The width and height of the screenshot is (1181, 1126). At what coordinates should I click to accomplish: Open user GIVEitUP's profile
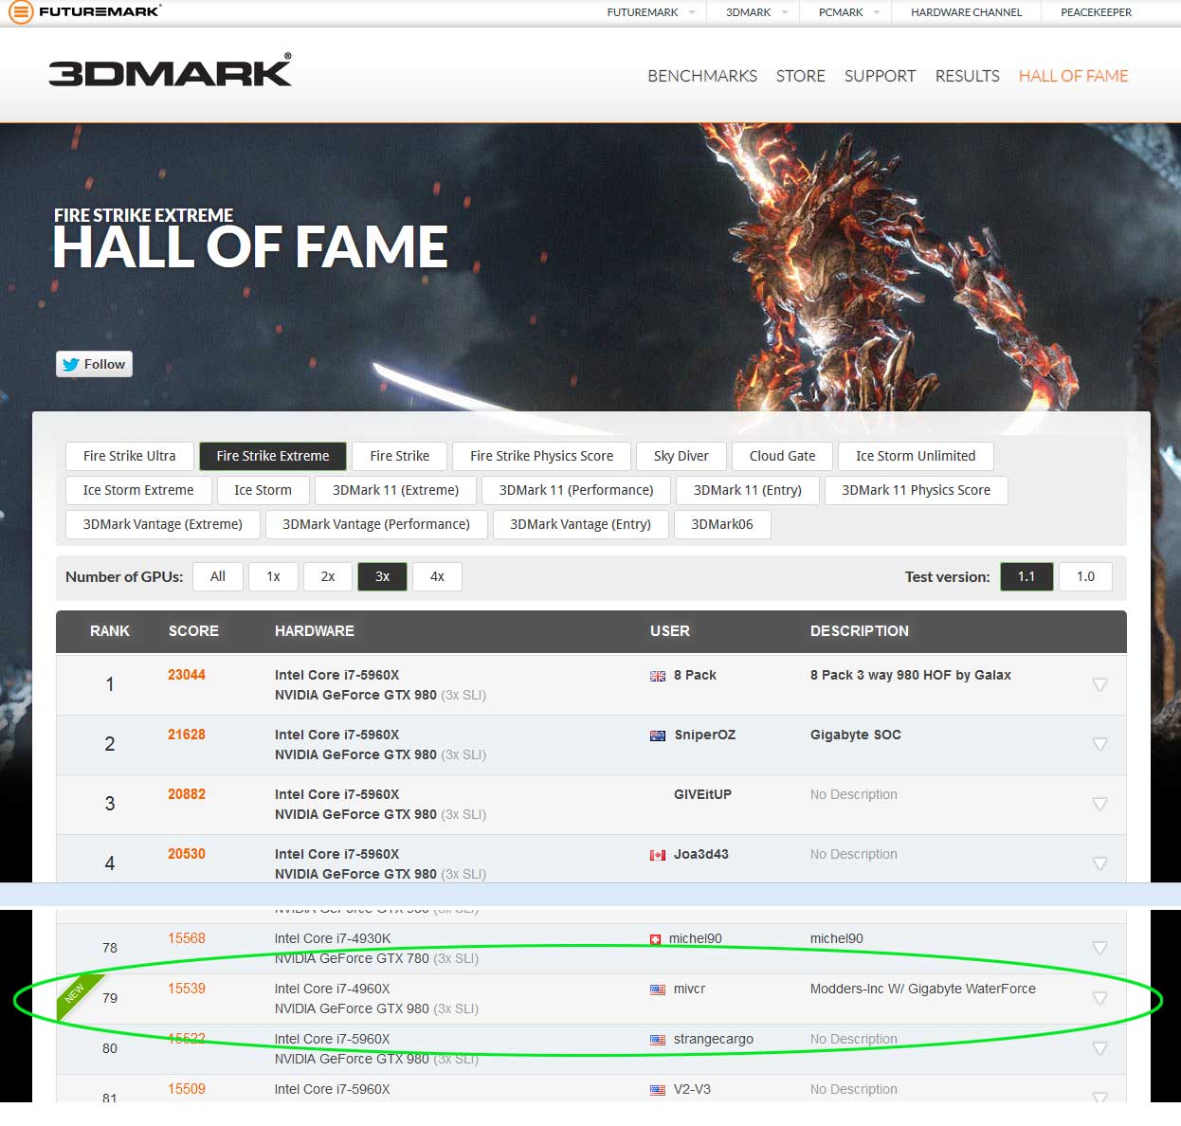click(x=702, y=794)
